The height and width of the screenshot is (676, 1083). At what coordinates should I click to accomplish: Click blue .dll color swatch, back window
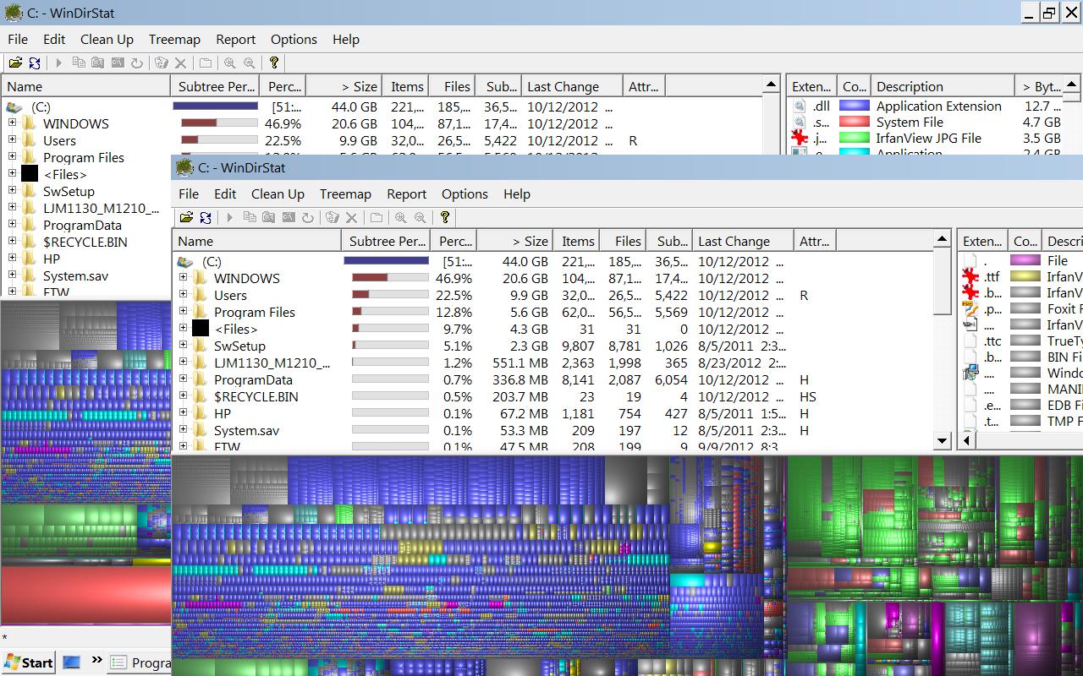854,106
